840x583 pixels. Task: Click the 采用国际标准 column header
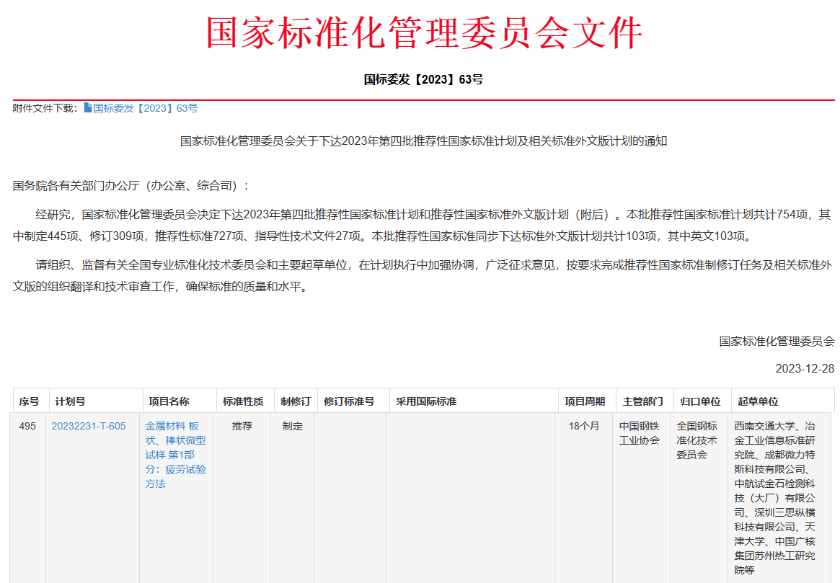point(426,401)
